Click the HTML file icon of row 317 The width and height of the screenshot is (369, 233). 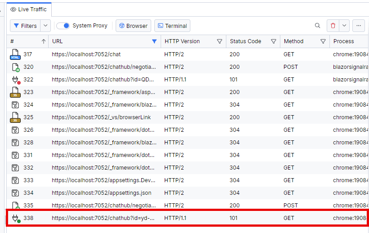tap(15, 54)
